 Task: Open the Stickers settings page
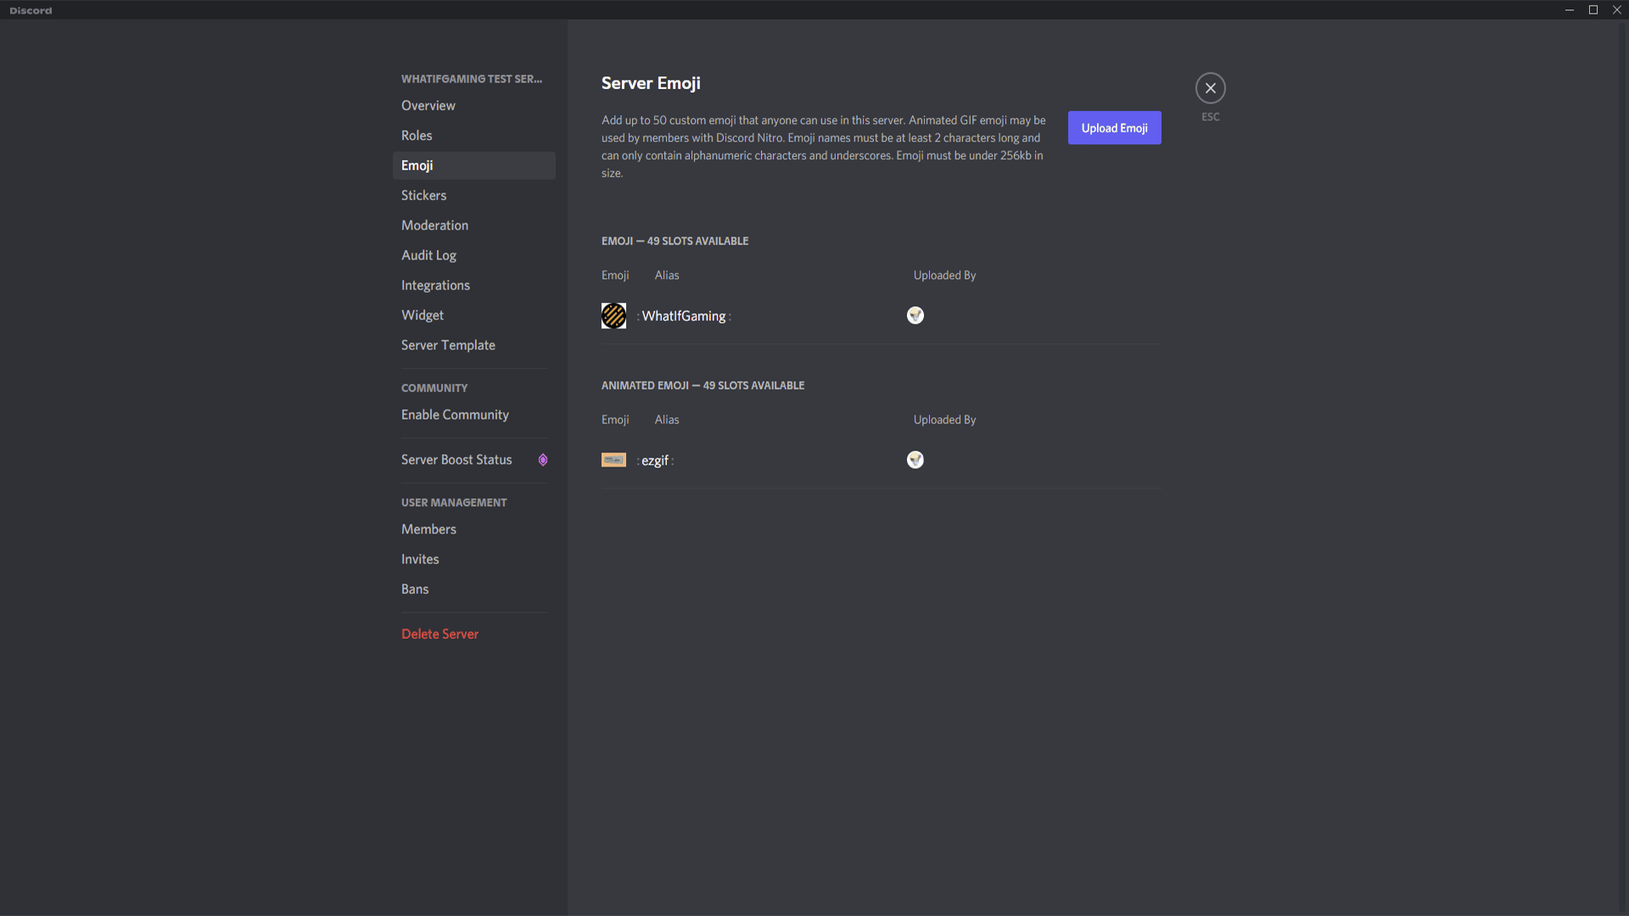pos(473,195)
